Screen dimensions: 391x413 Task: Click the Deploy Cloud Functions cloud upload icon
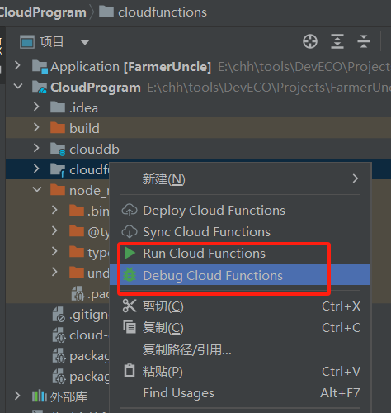coord(130,211)
